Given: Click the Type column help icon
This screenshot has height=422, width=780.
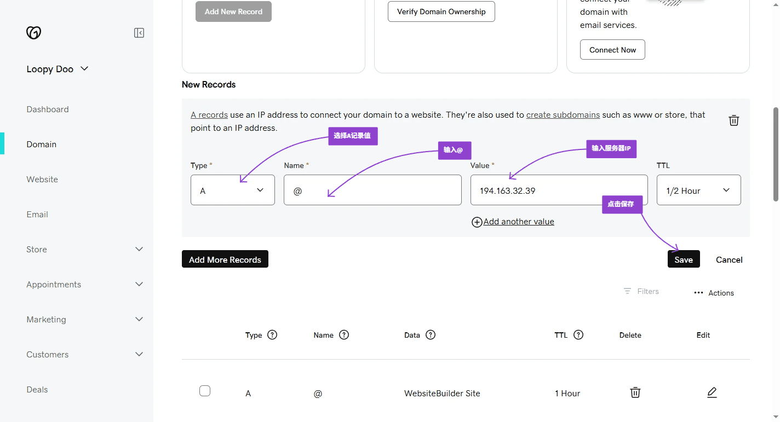Looking at the screenshot, I should 272,335.
